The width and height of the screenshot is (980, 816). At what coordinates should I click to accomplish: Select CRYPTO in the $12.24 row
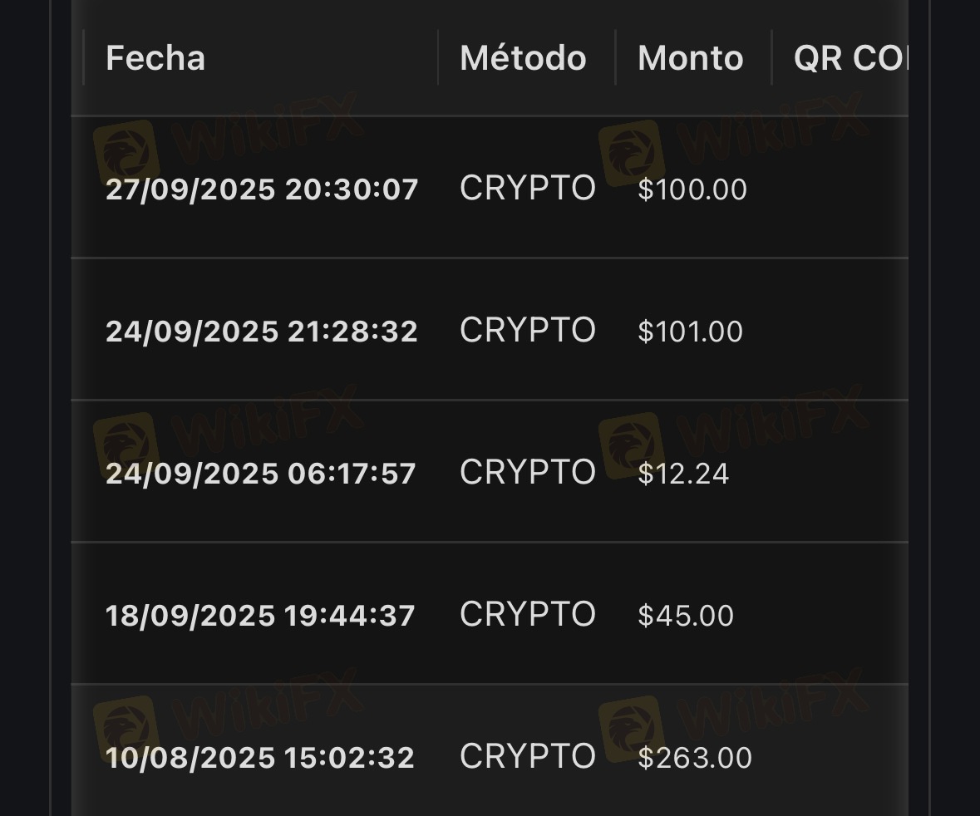[x=528, y=473]
